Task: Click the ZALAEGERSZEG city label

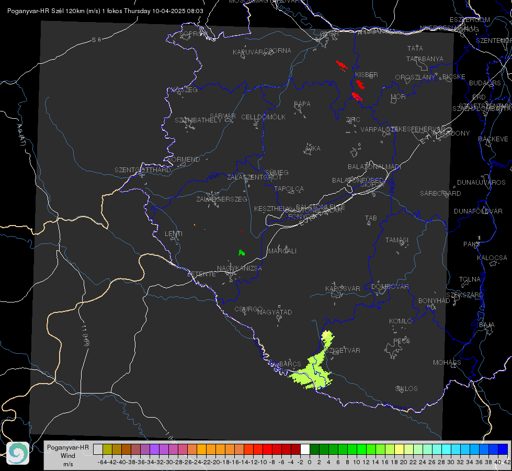Action: pos(222,199)
